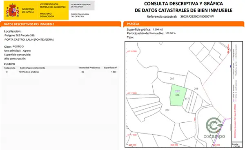The image size is (245, 150).
Task: Click parcel number 317 on the map
Action: tap(187, 99)
